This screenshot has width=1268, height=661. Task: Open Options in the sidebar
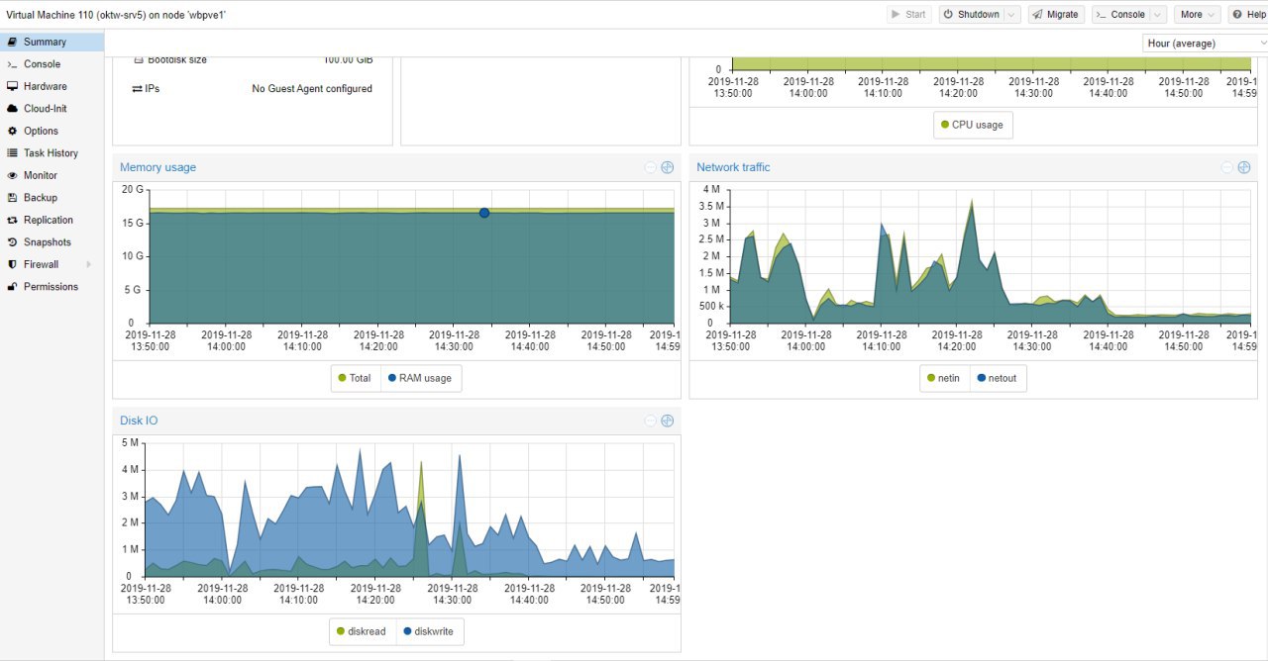click(52, 131)
